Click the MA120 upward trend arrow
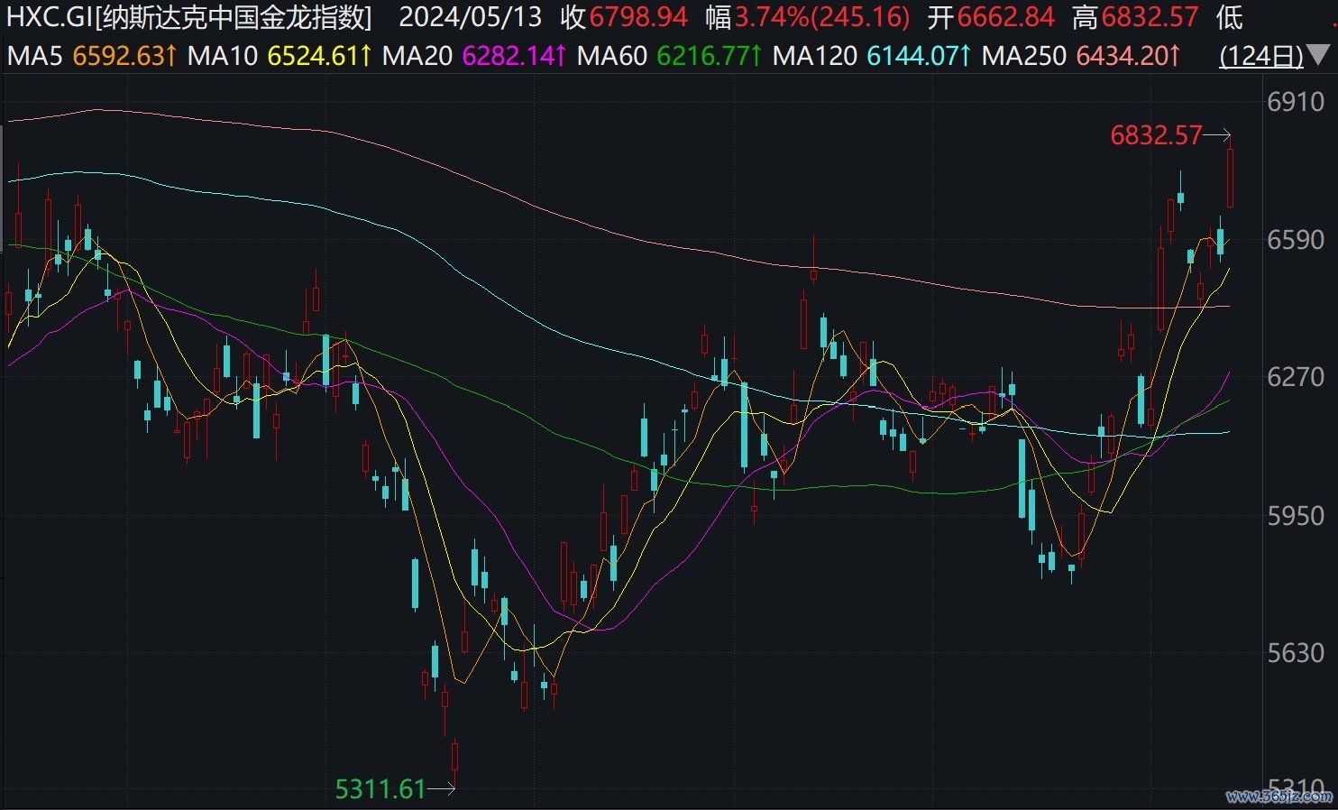The height and width of the screenshot is (810, 1338). pos(965,57)
